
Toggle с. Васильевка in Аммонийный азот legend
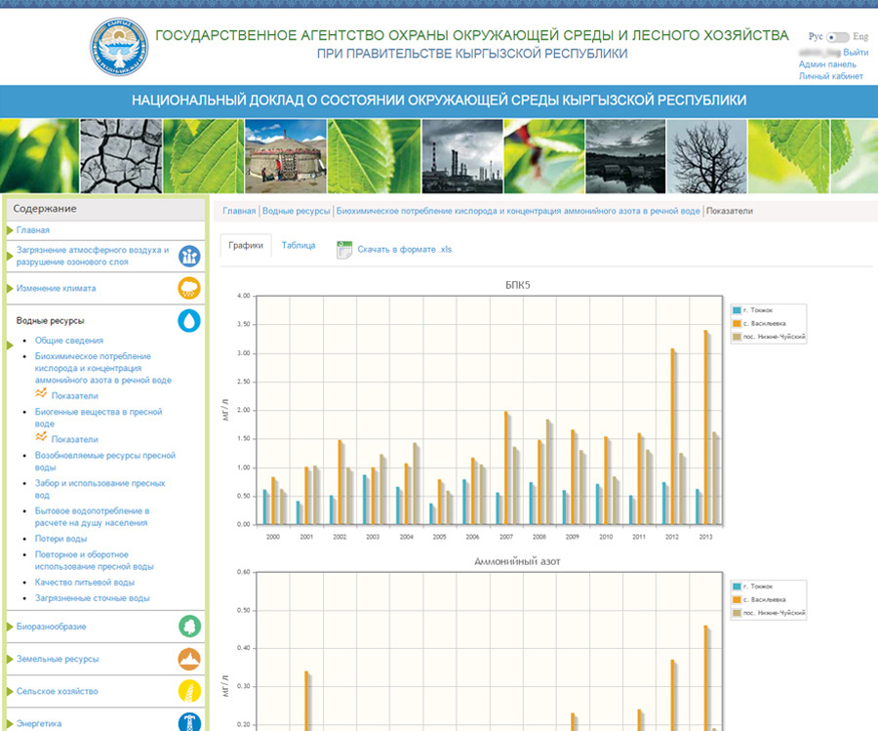(759, 600)
